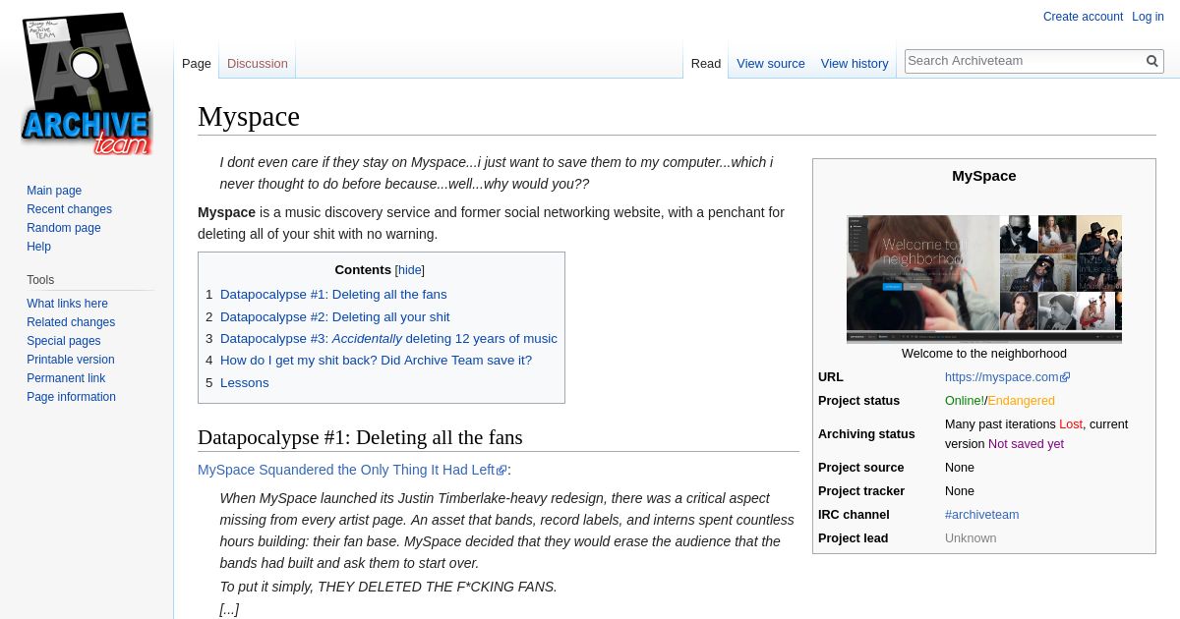Open 'MySpace Squandered the Only Thing It Had Left' link
The height and width of the screenshot is (619, 1180).
coord(352,470)
